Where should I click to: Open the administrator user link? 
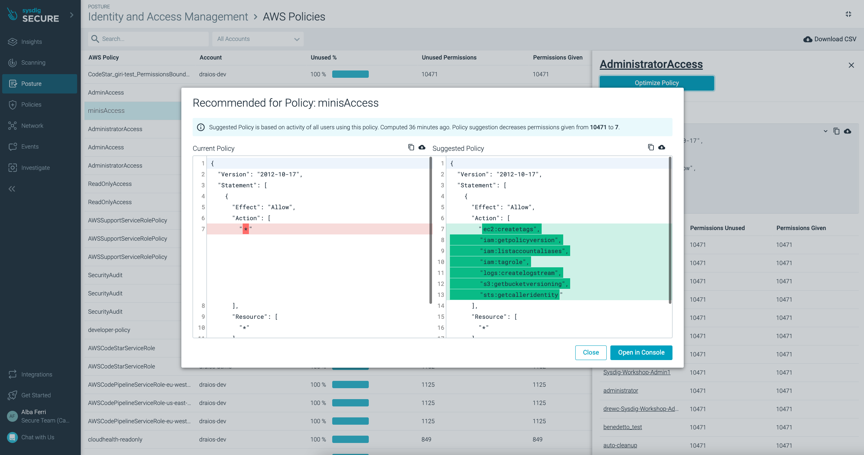pos(621,390)
